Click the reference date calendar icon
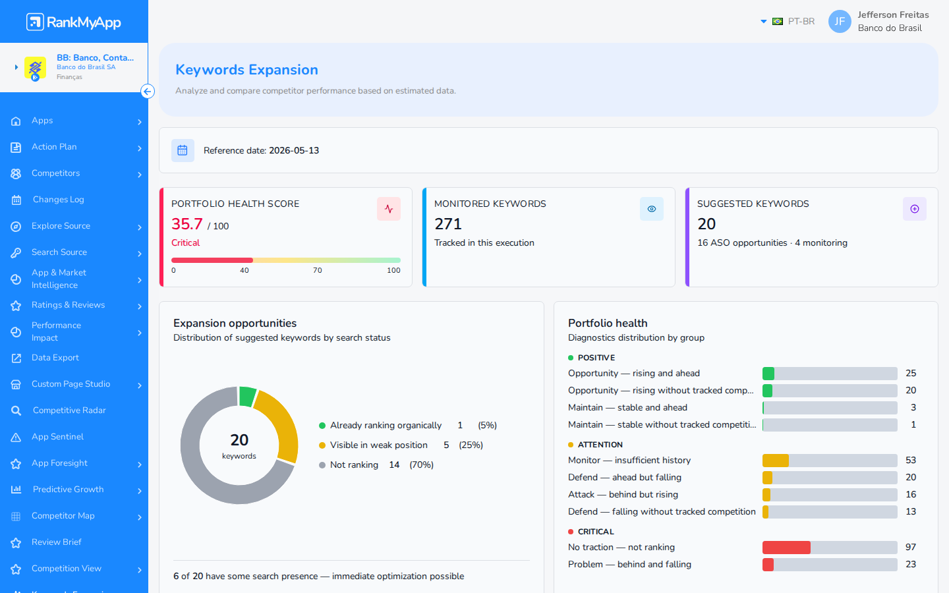Viewport: 949px width, 593px height. click(183, 150)
